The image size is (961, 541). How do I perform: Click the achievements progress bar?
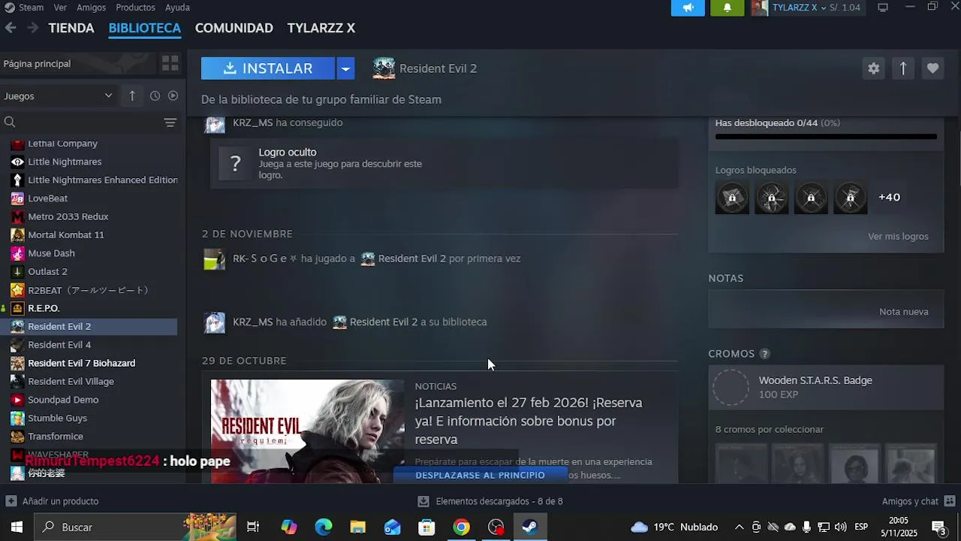[x=826, y=137]
